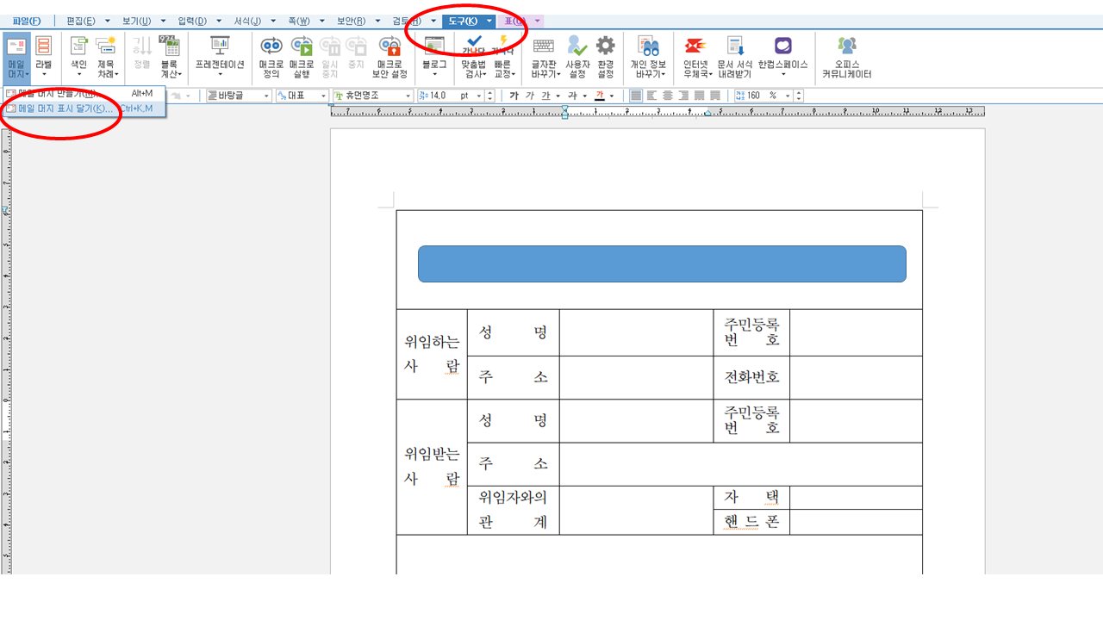
Task: Click the 위임하는 사람 table cell
Action: 432,354
